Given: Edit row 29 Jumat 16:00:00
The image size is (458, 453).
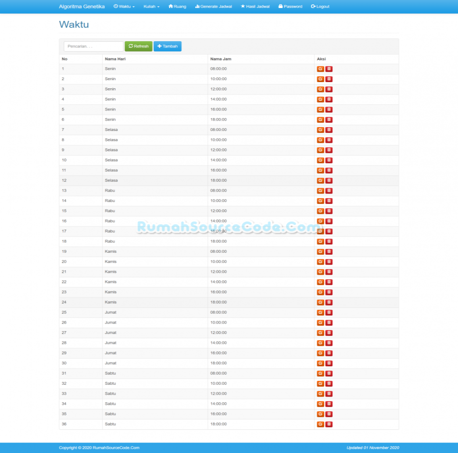Looking at the screenshot, I should 321,353.
